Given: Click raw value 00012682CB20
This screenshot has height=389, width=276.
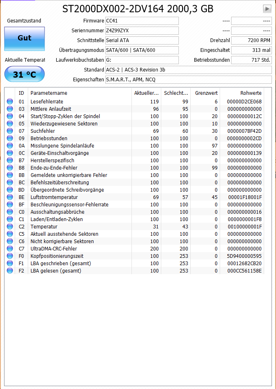Looking at the screenshot, I should 245,264.
